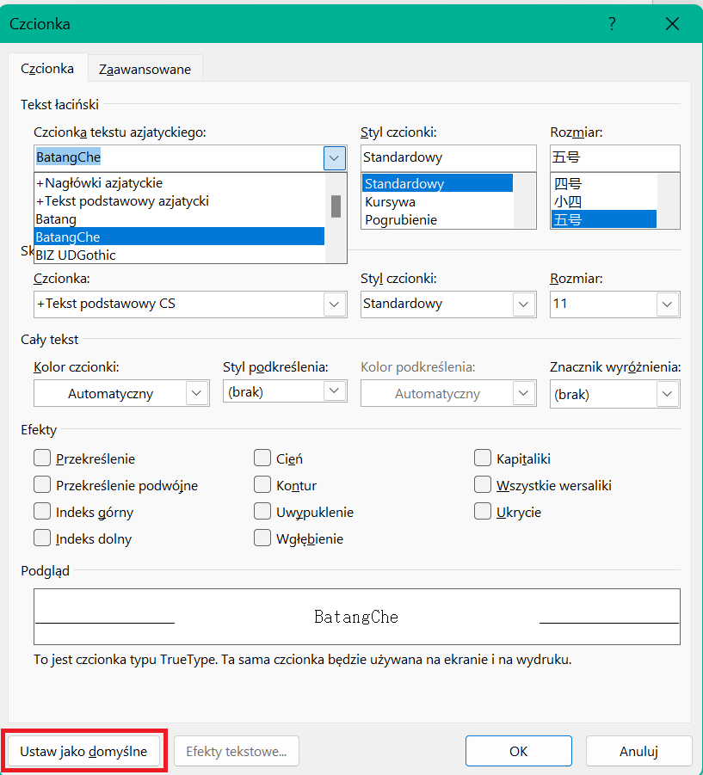
Task: Select BatangChe in the font list
Action: click(x=180, y=237)
